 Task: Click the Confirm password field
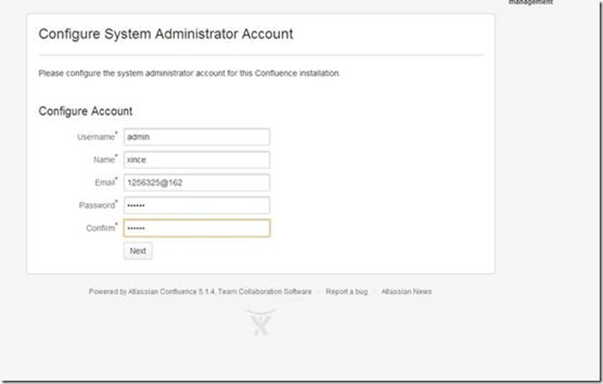coord(197,228)
